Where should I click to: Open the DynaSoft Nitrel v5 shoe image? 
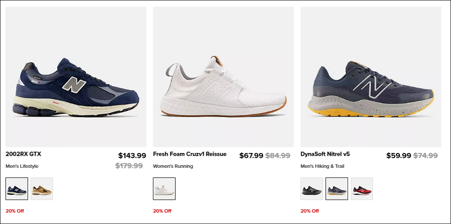[x=371, y=77]
